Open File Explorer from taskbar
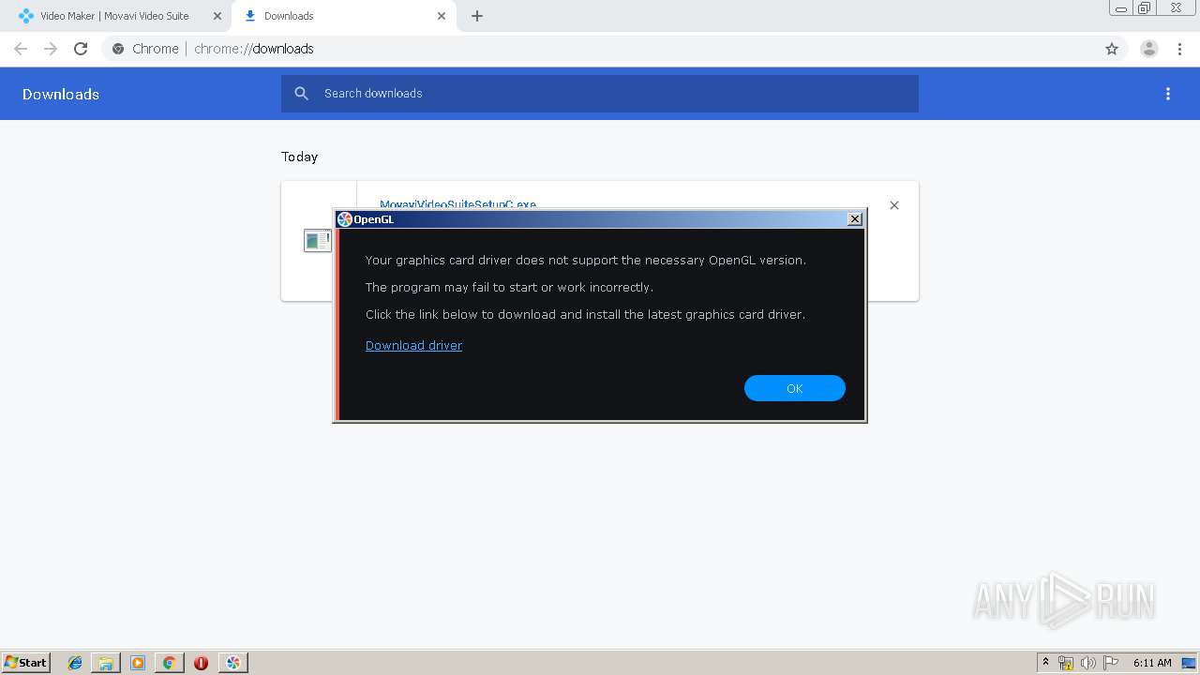 (106, 663)
